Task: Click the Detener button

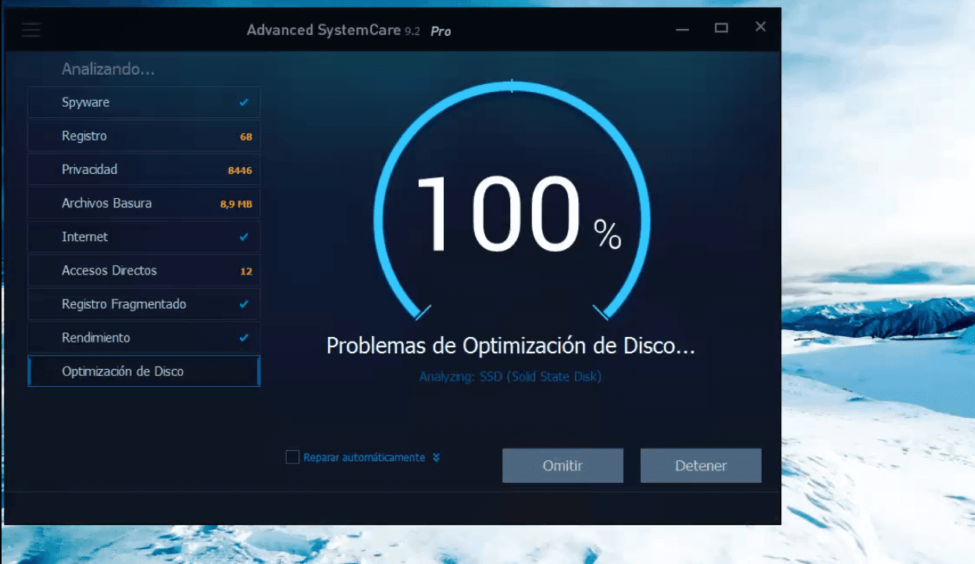Action: tap(701, 466)
